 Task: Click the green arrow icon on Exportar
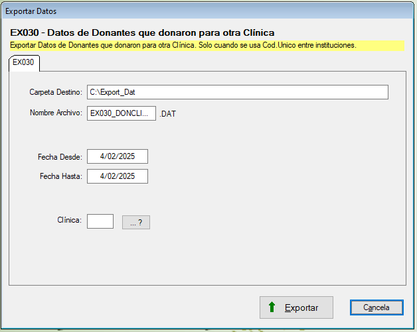(x=271, y=307)
